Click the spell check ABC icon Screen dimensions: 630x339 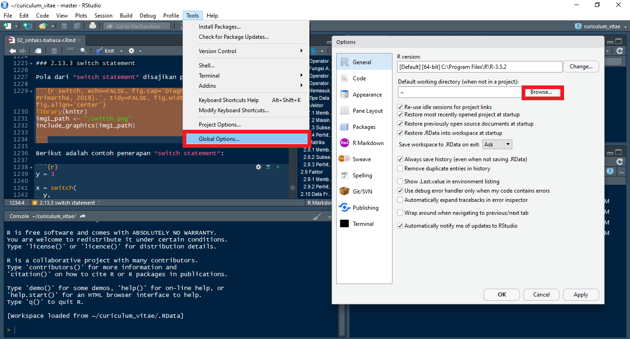(x=70, y=50)
